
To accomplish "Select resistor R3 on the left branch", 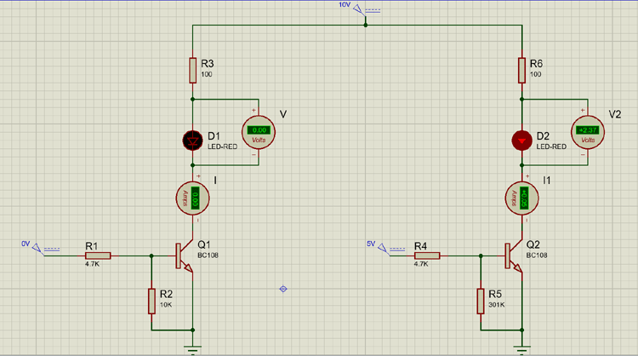I will click(193, 71).
